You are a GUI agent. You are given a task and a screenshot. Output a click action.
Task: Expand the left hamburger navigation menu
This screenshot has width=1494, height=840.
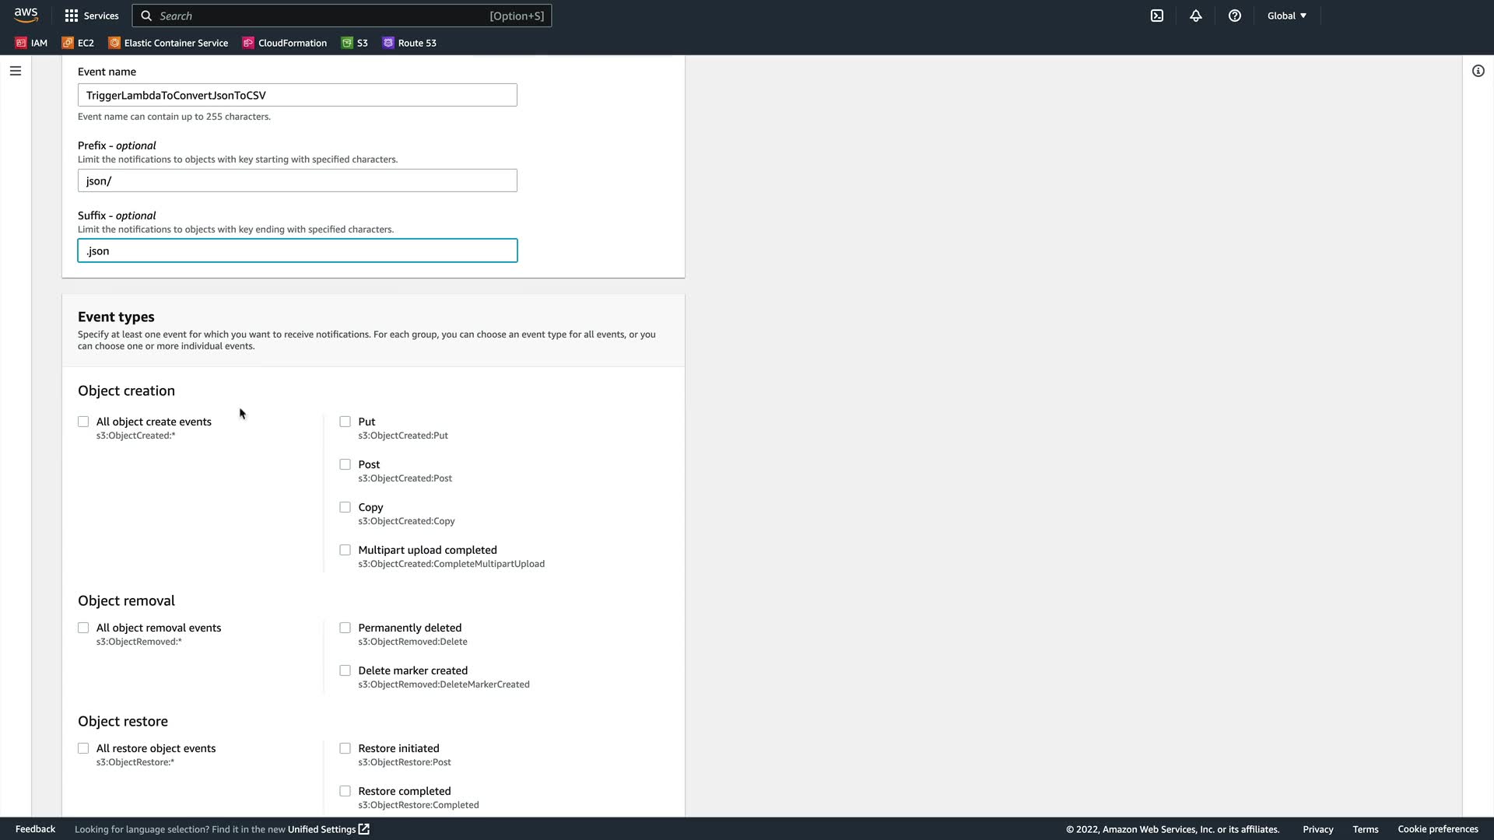(x=16, y=71)
